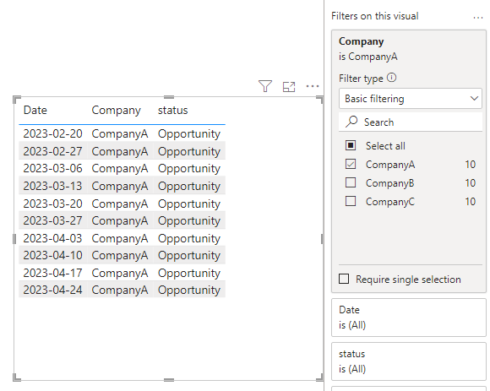Open the Basic filtering dropdown
490x391 pixels.
(410, 99)
